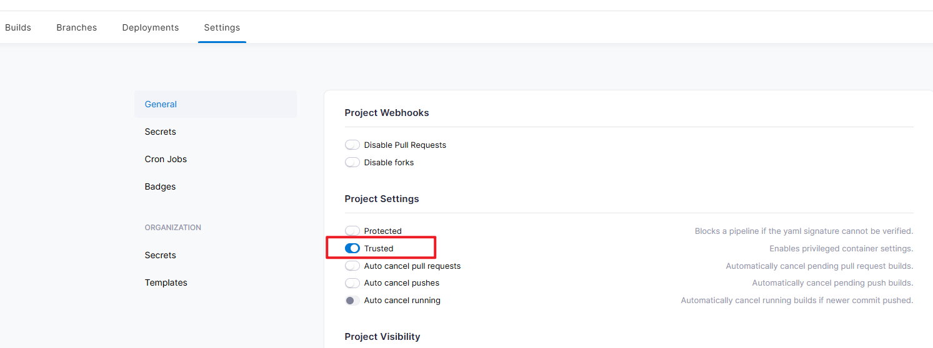Open the Cron Jobs settings page

[166, 159]
